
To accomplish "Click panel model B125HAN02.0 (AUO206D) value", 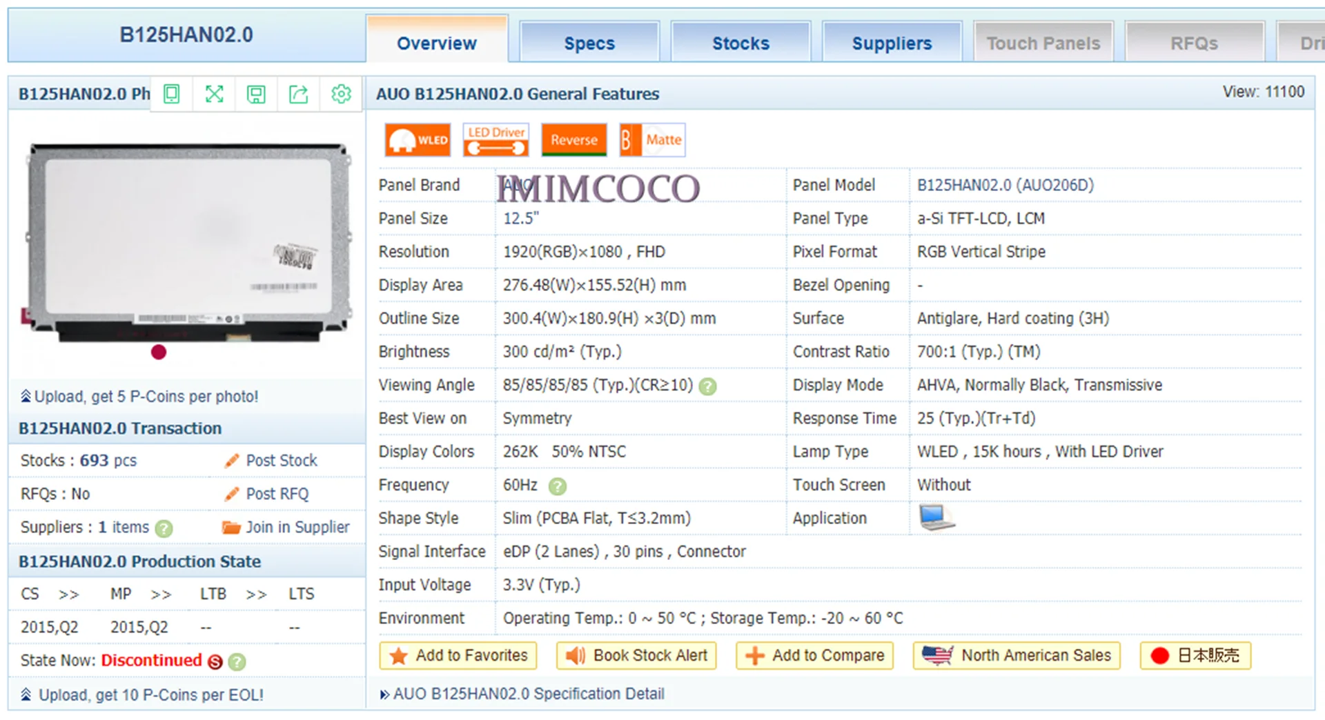I will [x=1005, y=185].
